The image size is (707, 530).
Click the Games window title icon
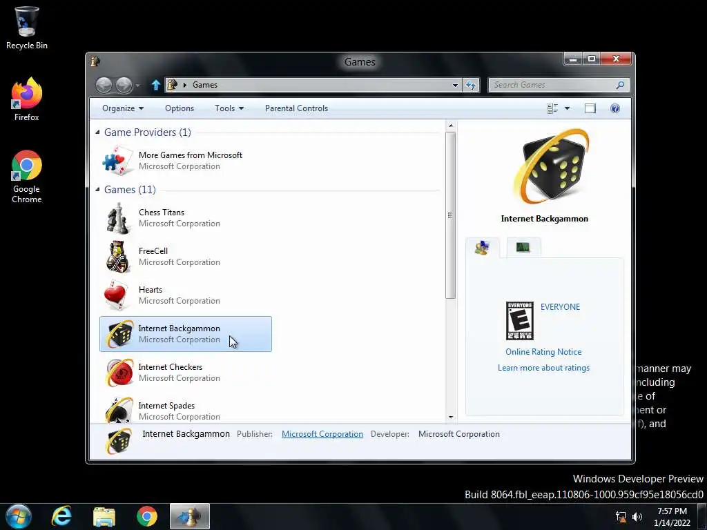point(95,61)
